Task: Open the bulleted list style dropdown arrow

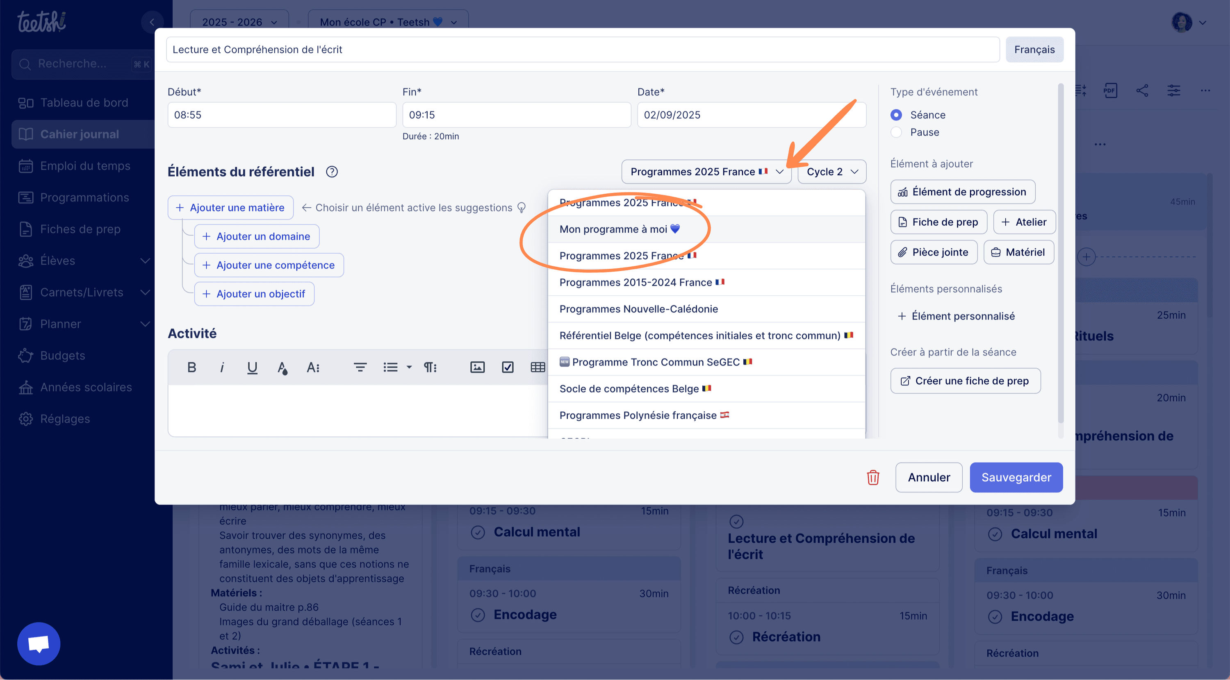Action: (409, 367)
